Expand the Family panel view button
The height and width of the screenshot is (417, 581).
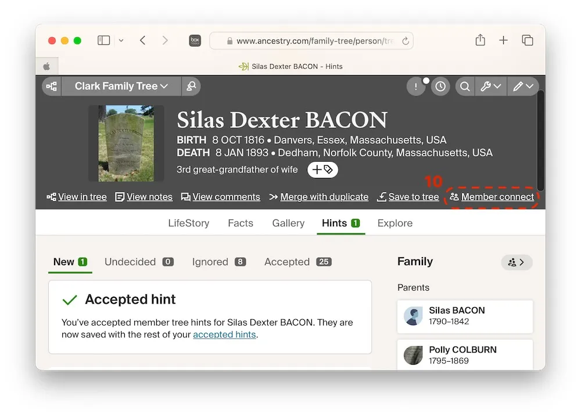[517, 263]
